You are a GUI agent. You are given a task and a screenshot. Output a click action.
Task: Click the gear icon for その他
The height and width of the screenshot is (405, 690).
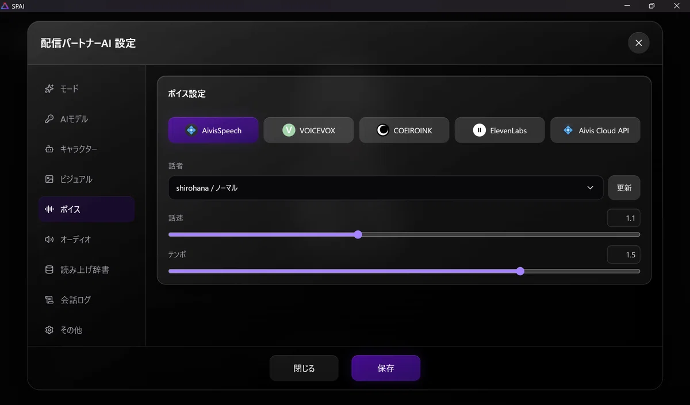tap(49, 330)
